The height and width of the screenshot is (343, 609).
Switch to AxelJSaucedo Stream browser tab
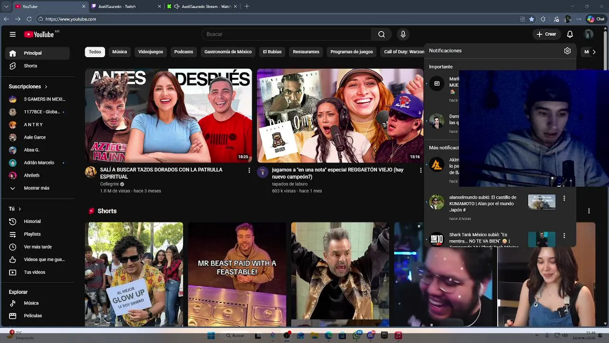pyautogui.click(x=202, y=7)
